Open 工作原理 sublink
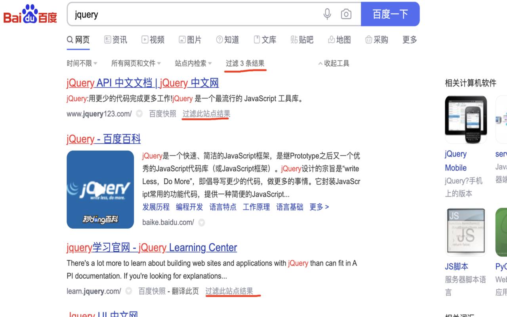The height and width of the screenshot is (317, 507). [256, 207]
